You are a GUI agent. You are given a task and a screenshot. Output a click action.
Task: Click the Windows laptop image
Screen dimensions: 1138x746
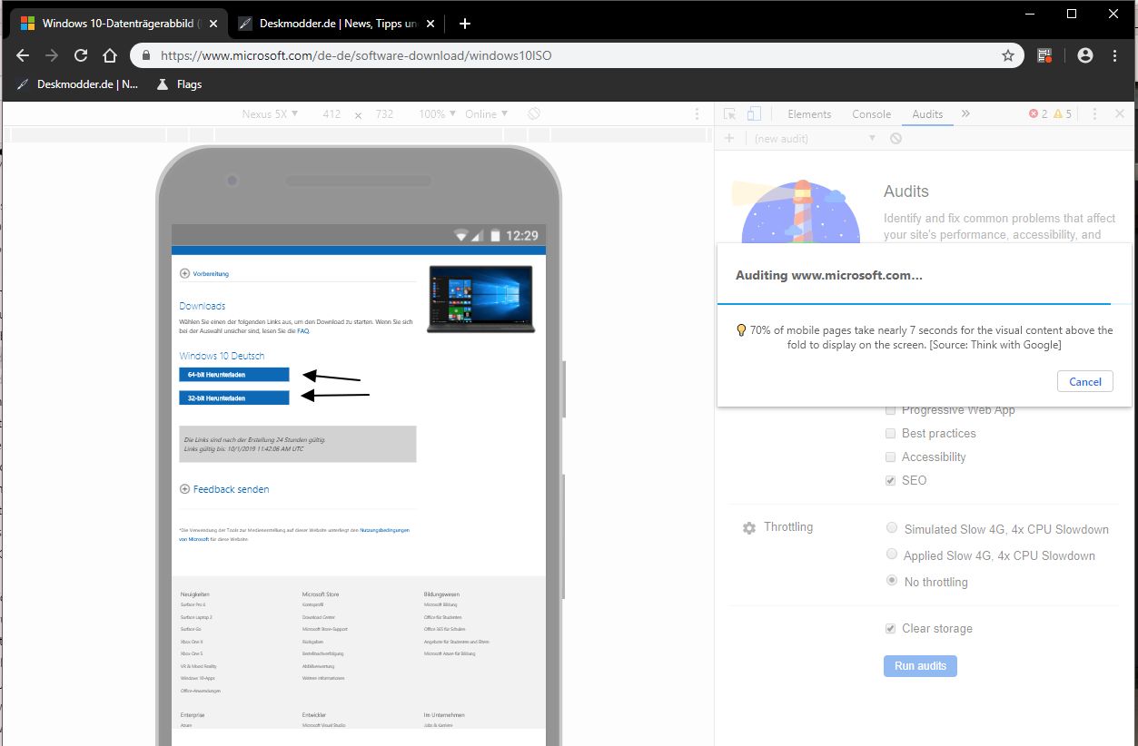tap(480, 299)
